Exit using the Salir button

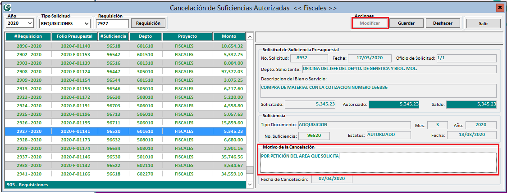tap(483, 23)
